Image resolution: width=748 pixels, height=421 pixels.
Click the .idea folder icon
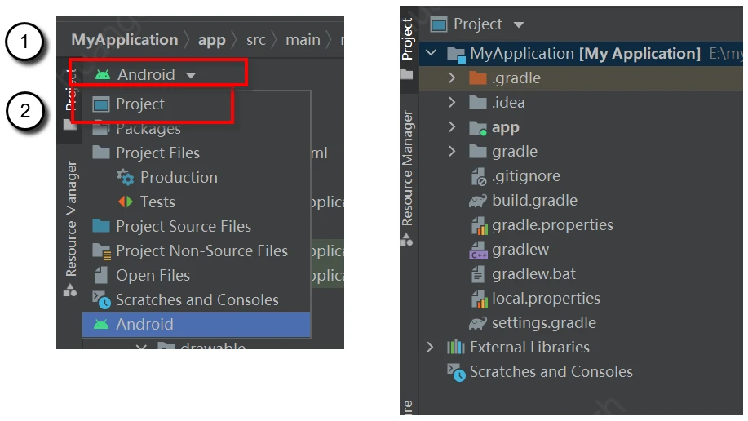478,102
